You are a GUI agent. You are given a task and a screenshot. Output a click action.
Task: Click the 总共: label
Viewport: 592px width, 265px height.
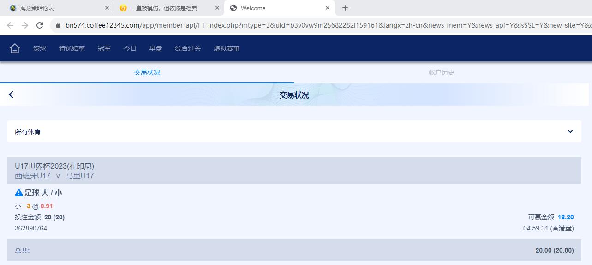point(22,251)
